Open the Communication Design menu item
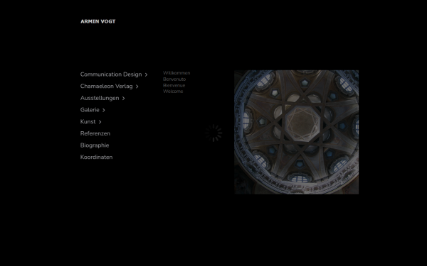Image resolution: width=427 pixels, height=266 pixels. coord(111,74)
